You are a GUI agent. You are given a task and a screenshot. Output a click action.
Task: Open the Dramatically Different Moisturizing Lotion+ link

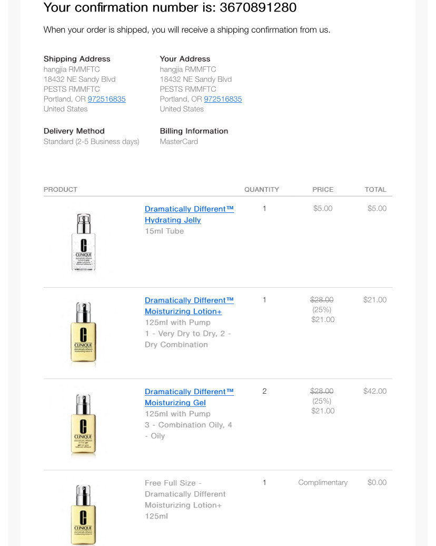(189, 306)
